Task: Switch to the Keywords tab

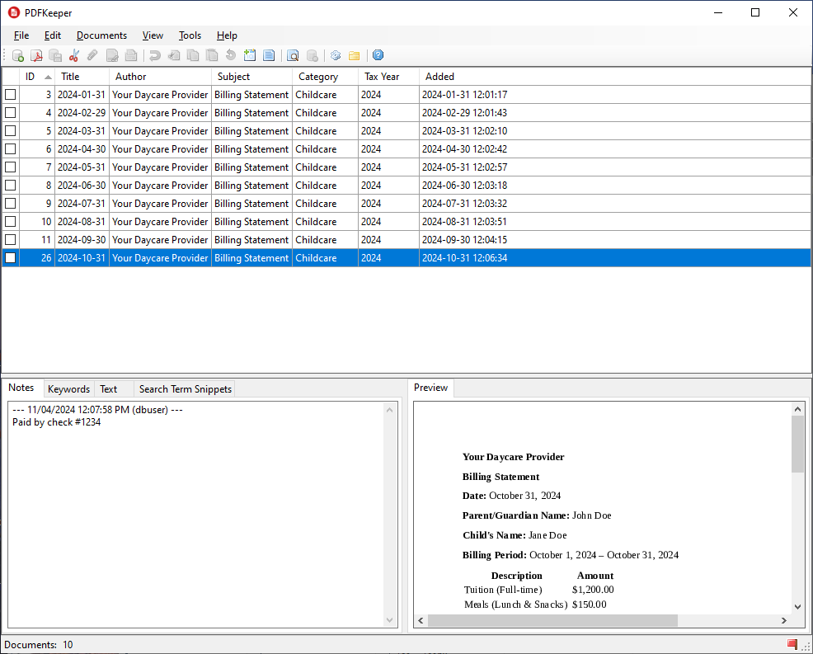Action: (68, 389)
